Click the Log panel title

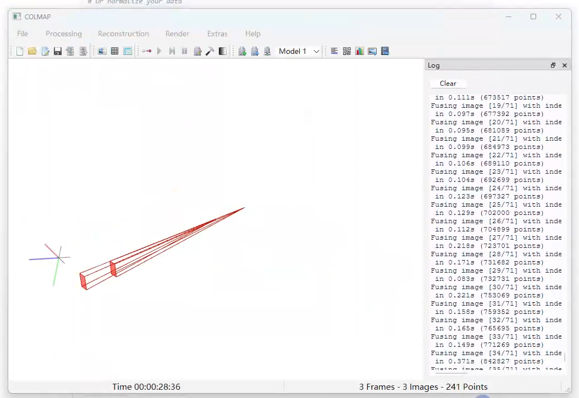click(x=433, y=65)
